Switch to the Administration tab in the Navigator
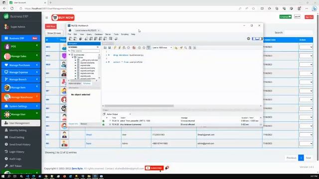319x179 pixels. pyautogui.click(x=75, y=84)
